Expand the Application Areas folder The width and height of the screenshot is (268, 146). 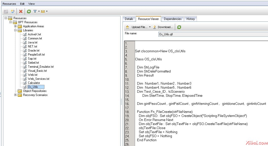click(x=15, y=26)
